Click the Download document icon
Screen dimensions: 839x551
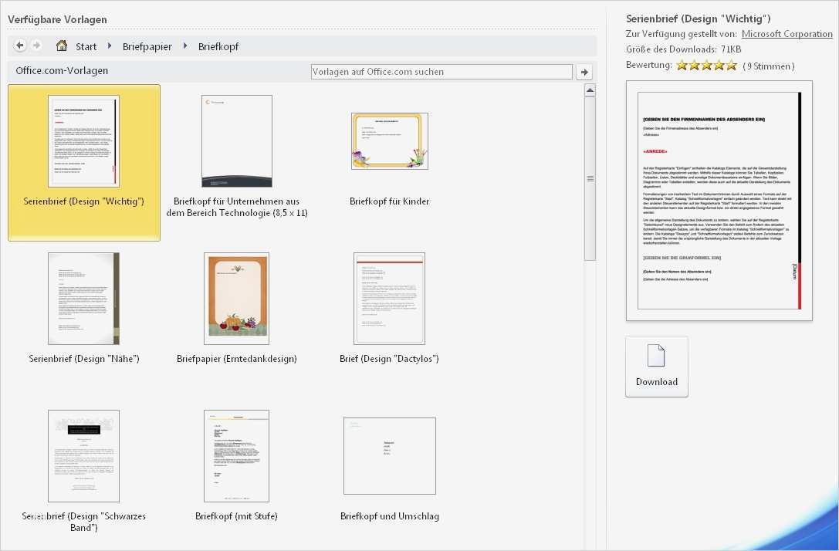[656, 366]
